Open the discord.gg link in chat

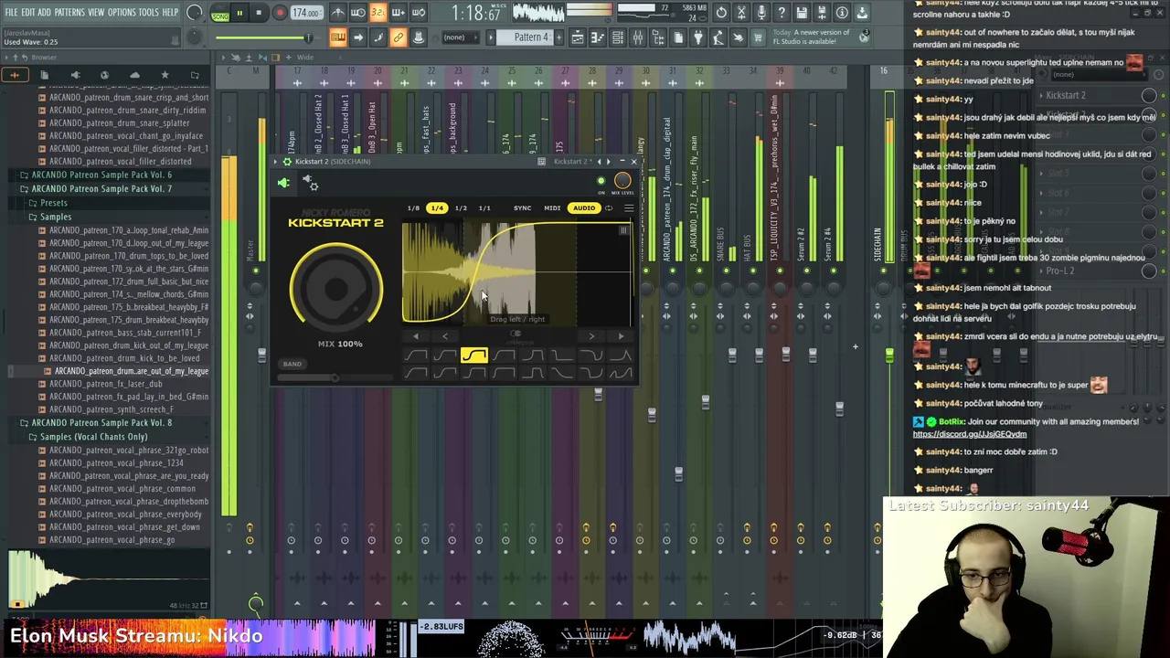click(969, 434)
